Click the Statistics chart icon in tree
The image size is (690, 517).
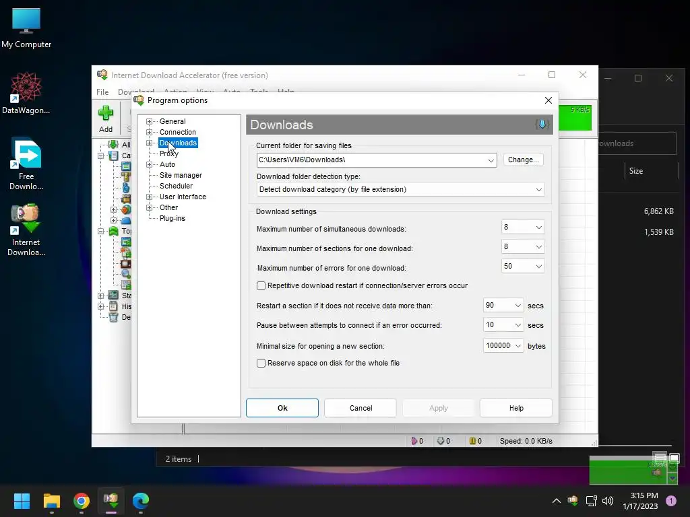pos(113,295)
